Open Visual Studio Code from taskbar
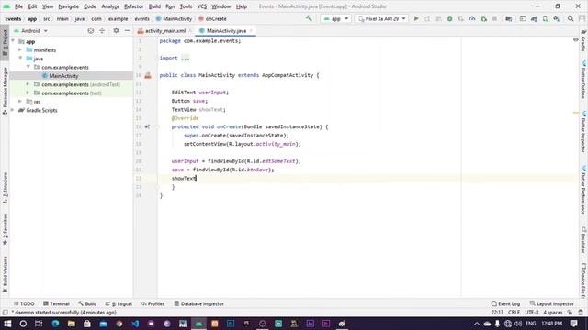 [135, 324]
